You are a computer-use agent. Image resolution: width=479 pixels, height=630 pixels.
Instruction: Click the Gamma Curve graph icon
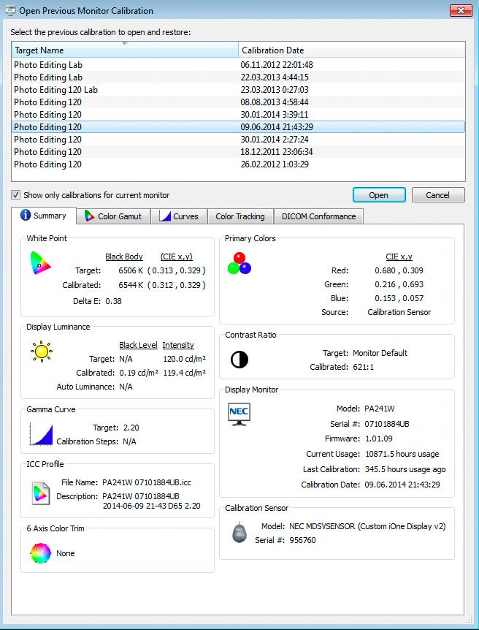42,434
